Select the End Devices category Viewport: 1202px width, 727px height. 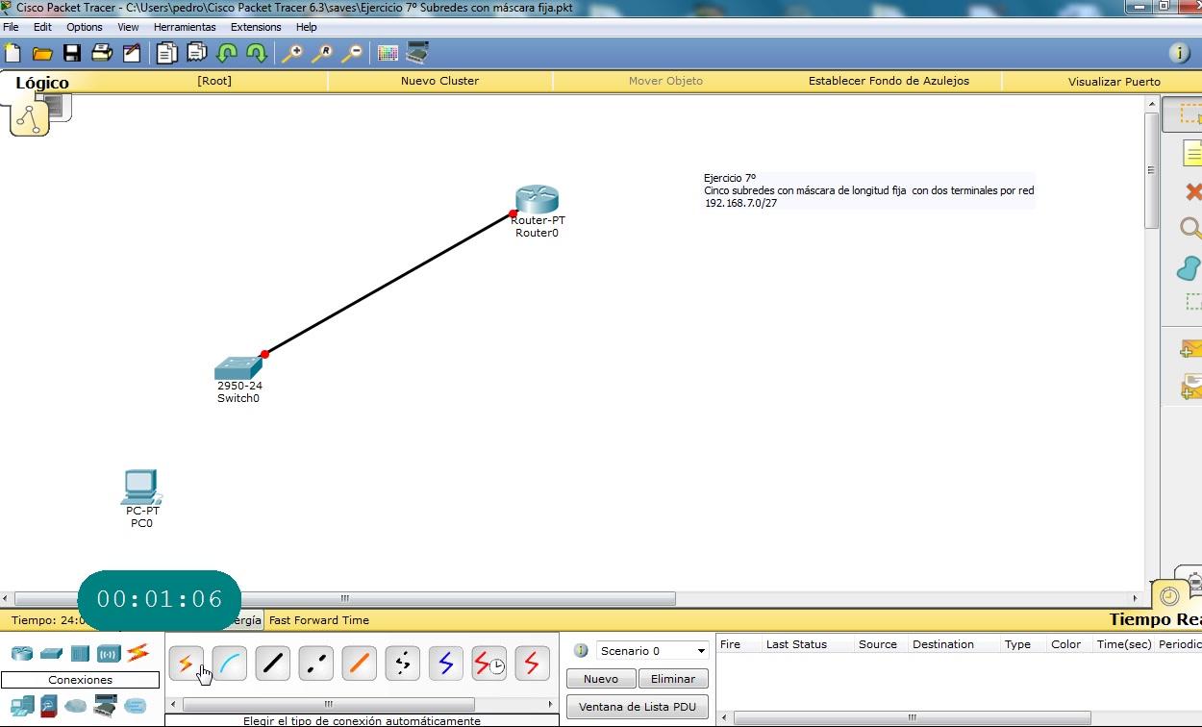(22, 706)
